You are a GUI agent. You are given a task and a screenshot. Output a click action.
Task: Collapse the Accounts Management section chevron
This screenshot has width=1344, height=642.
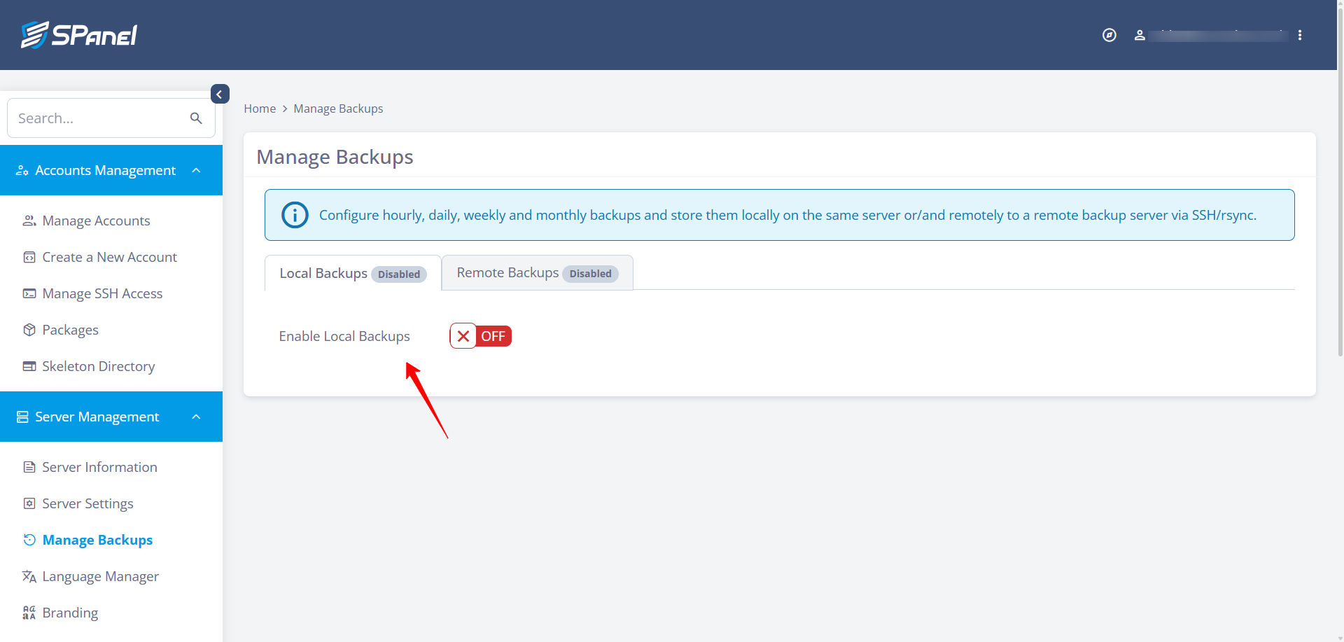coord(196,170)
